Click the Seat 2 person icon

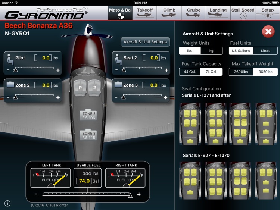click(x=118, y=60)
